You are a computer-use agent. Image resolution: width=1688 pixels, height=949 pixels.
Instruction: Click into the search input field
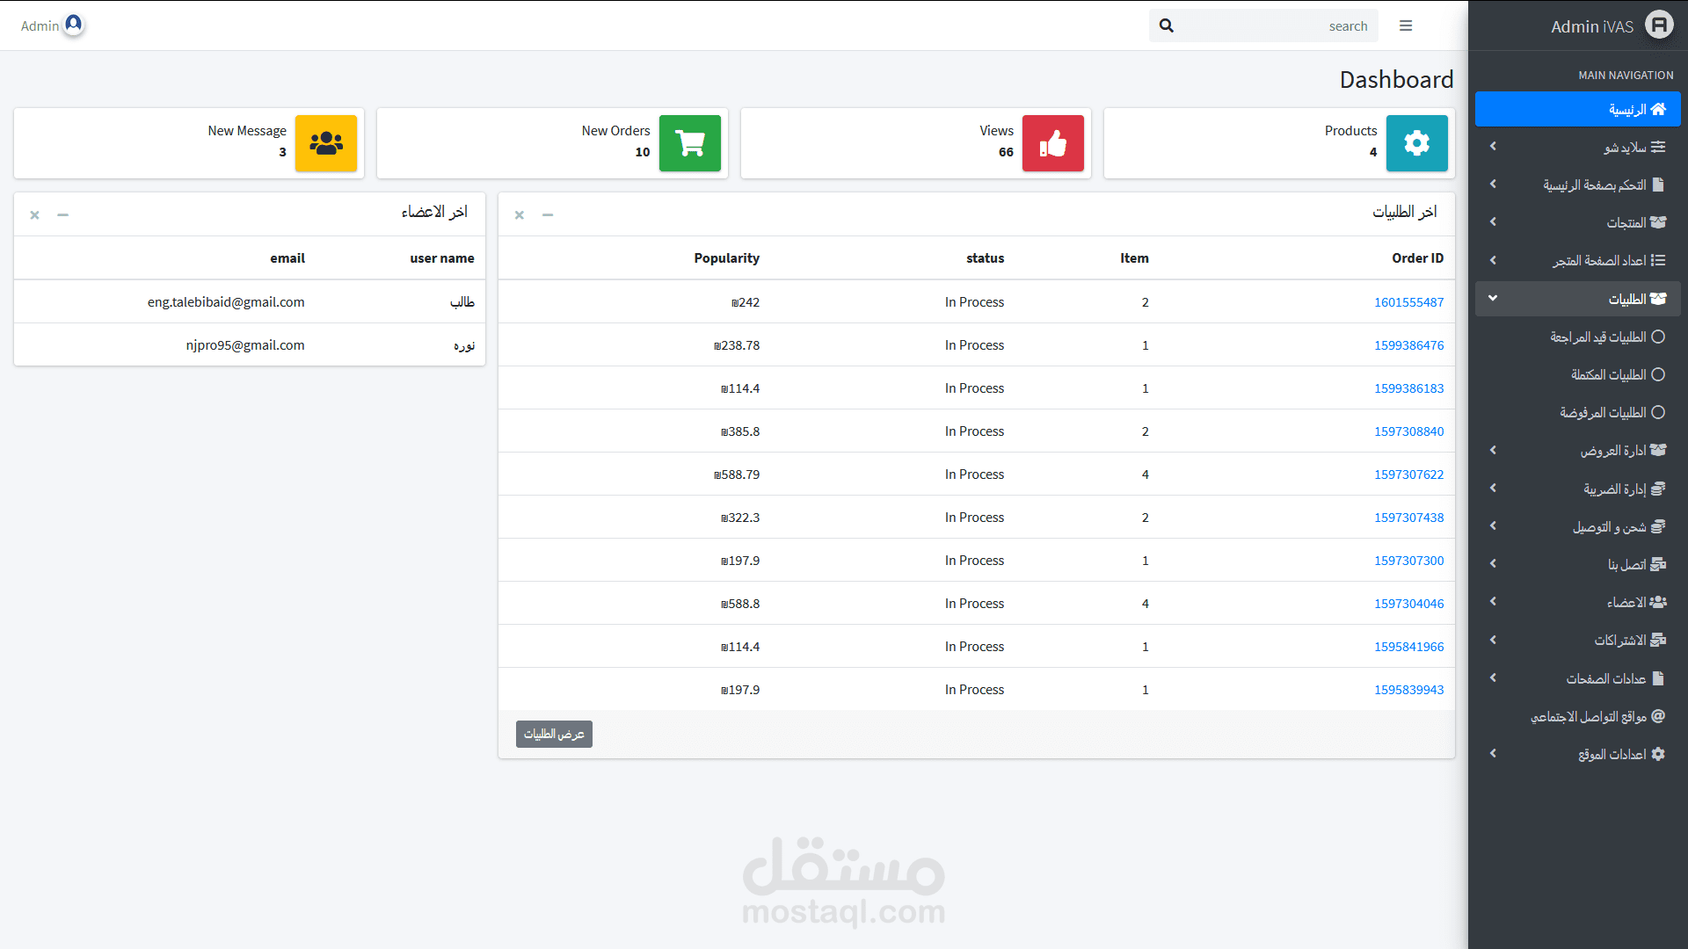tap(1275, 26)
